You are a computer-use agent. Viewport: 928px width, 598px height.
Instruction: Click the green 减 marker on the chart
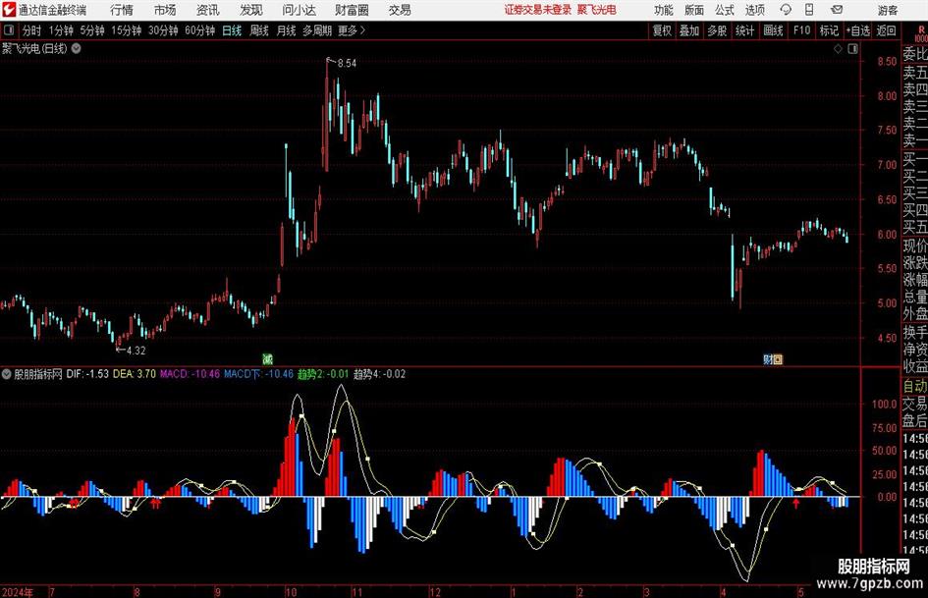click(x=267, y=358)
